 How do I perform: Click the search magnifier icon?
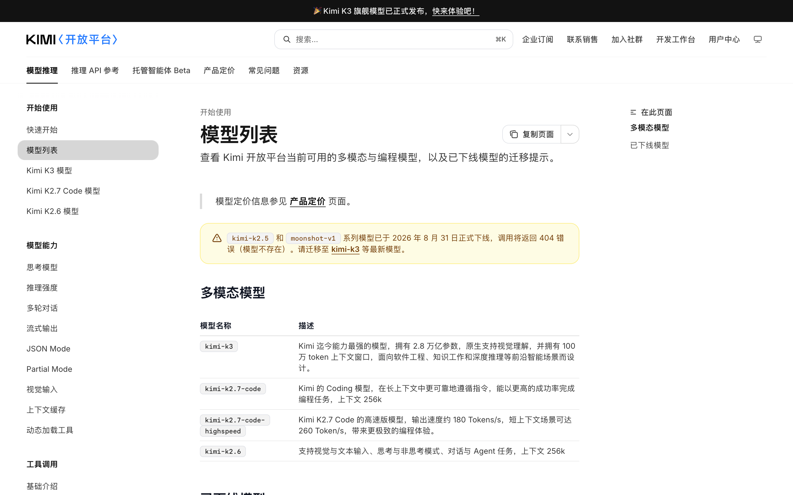coord(287,39)
